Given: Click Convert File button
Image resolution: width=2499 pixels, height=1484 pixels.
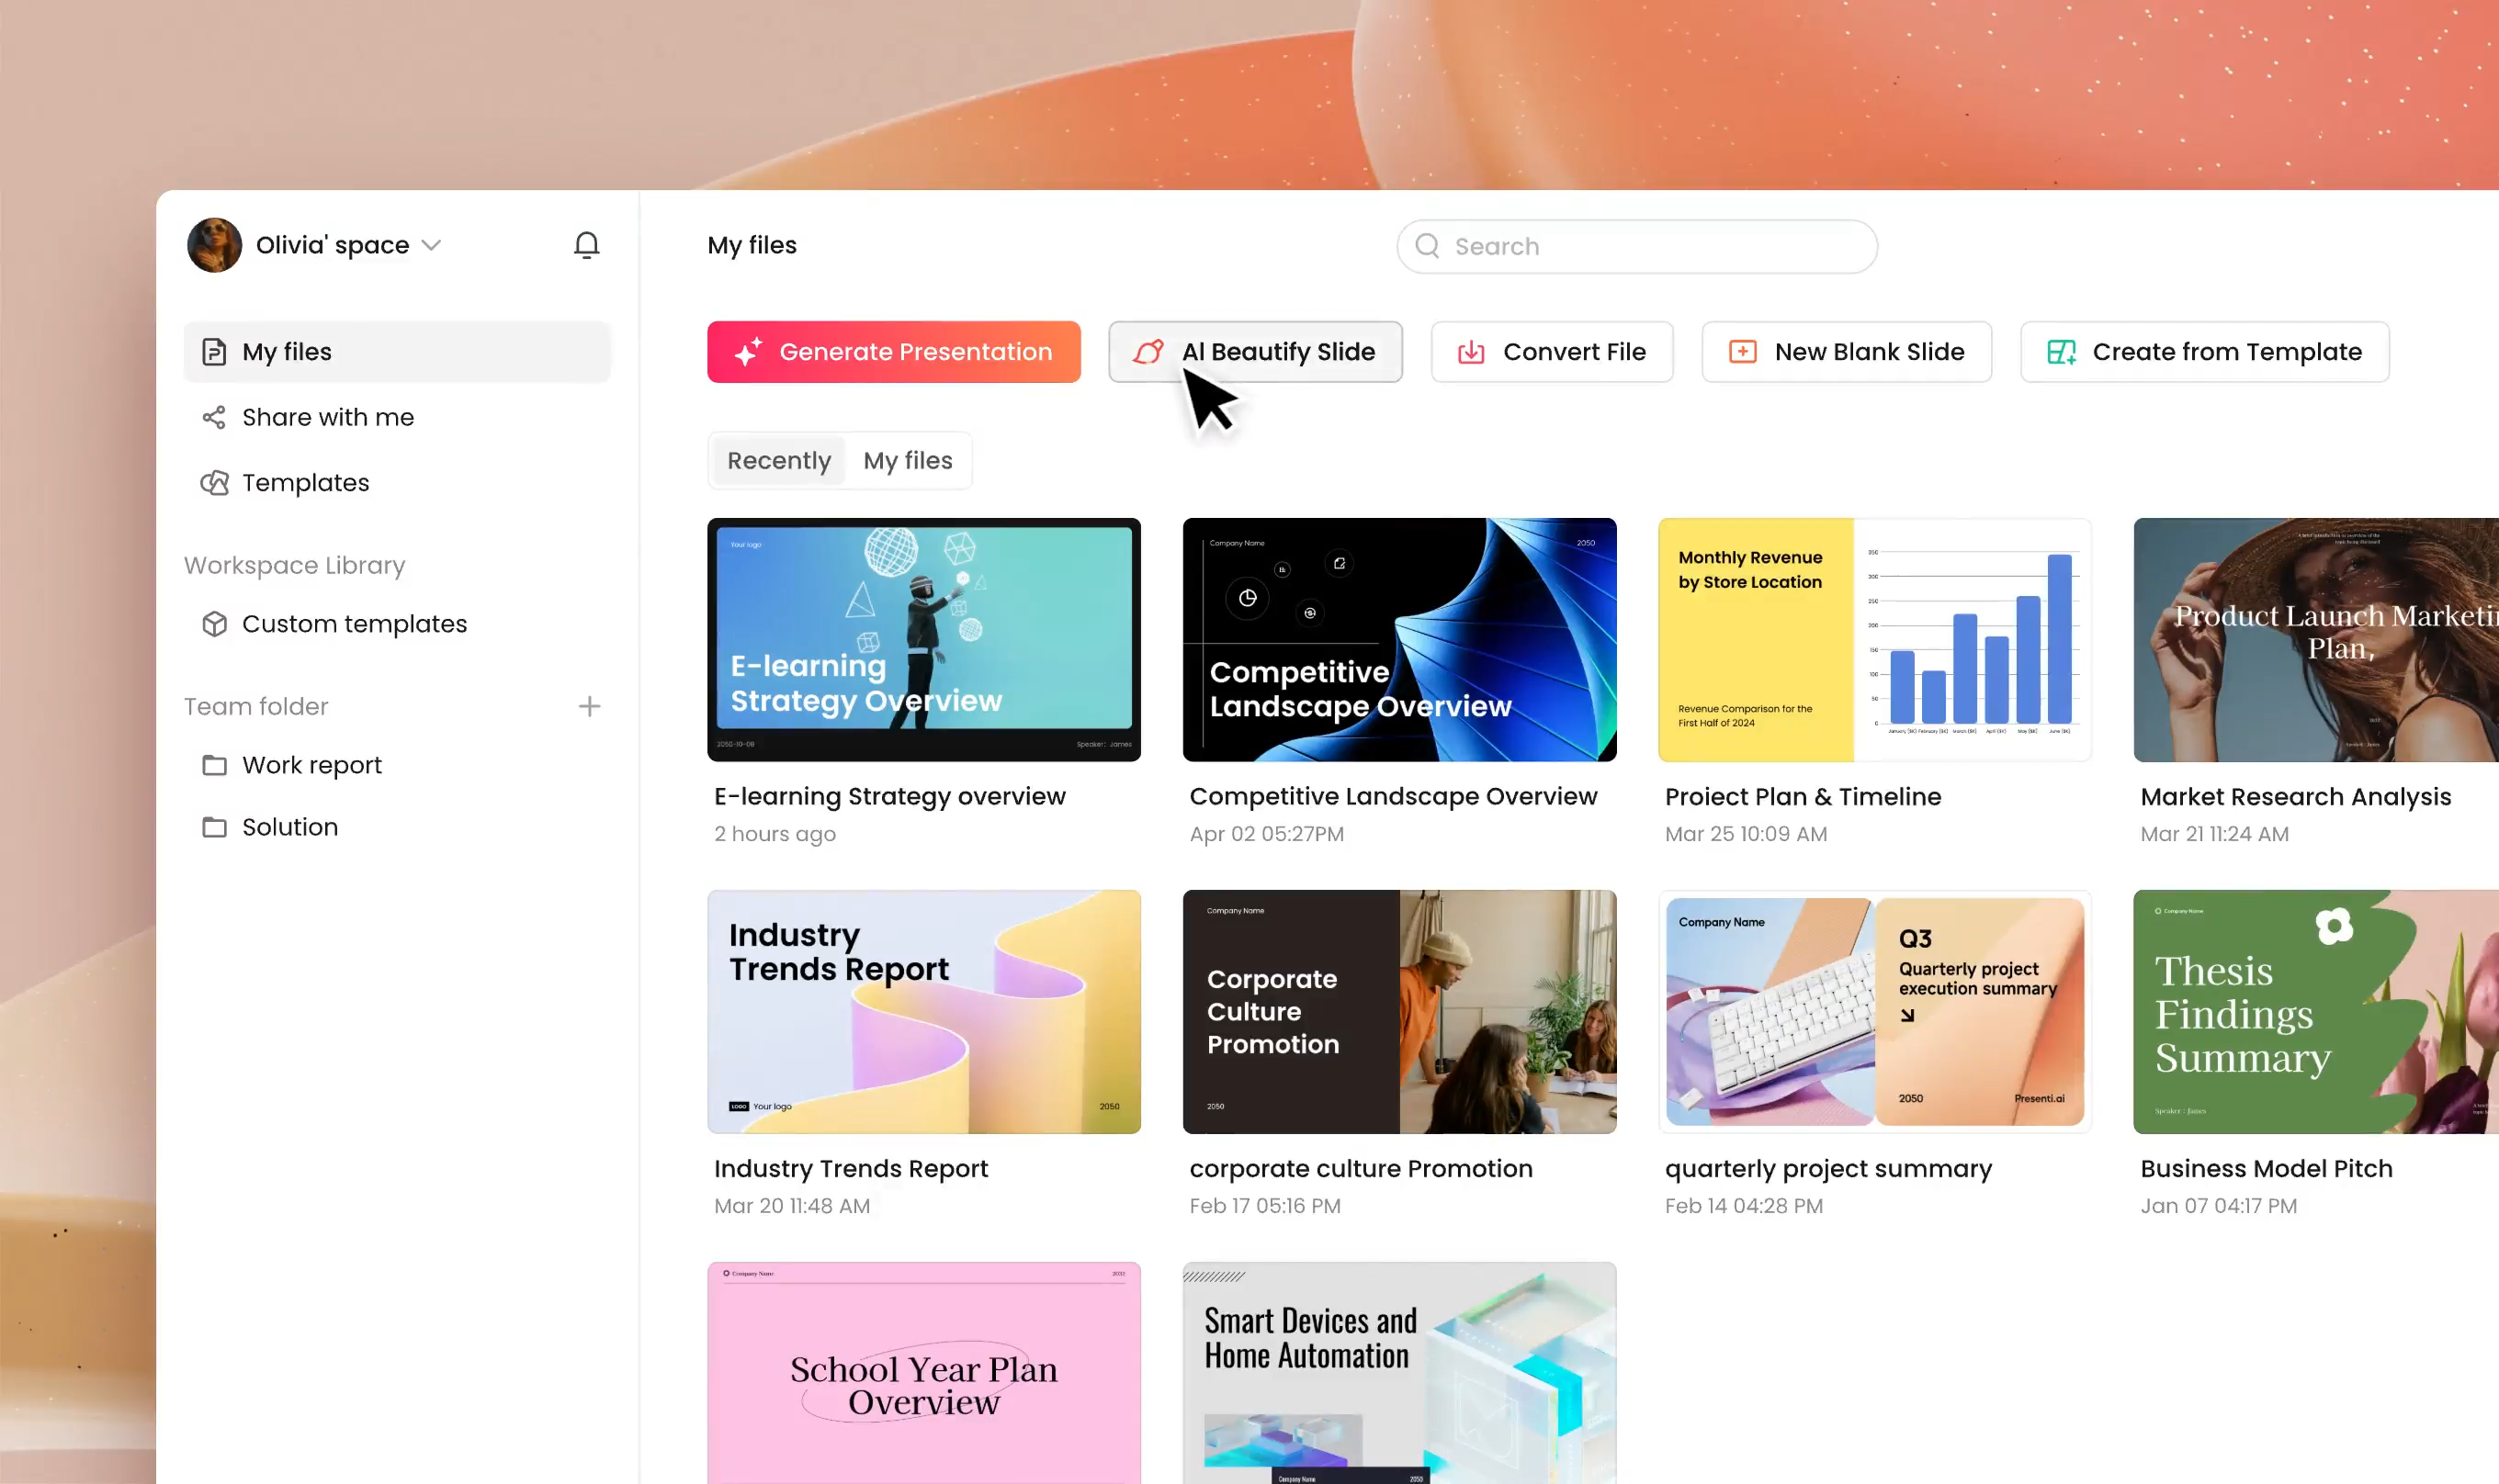Looking at the screenshot, I should click(x=1552, y=352).
